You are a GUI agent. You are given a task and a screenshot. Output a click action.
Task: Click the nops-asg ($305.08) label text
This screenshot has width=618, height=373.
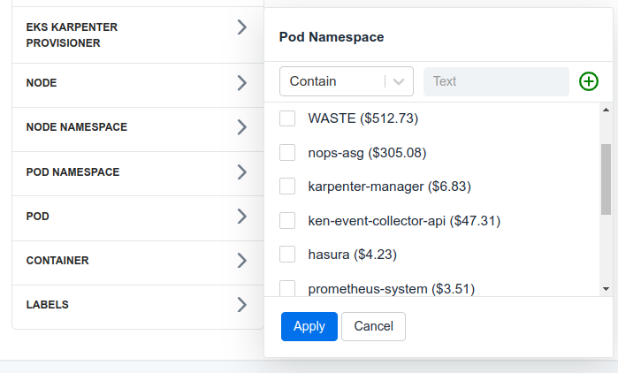pos(367,152)
